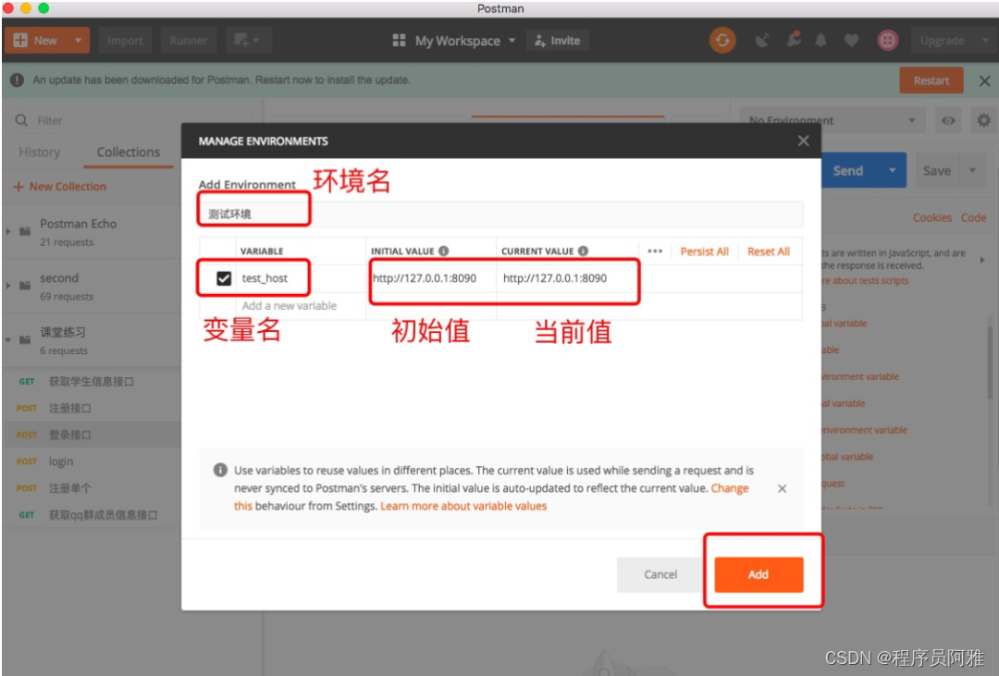The height and width of the screenshot is (676, 999).
Task: Click the Upgrade button
Action: 942,41
